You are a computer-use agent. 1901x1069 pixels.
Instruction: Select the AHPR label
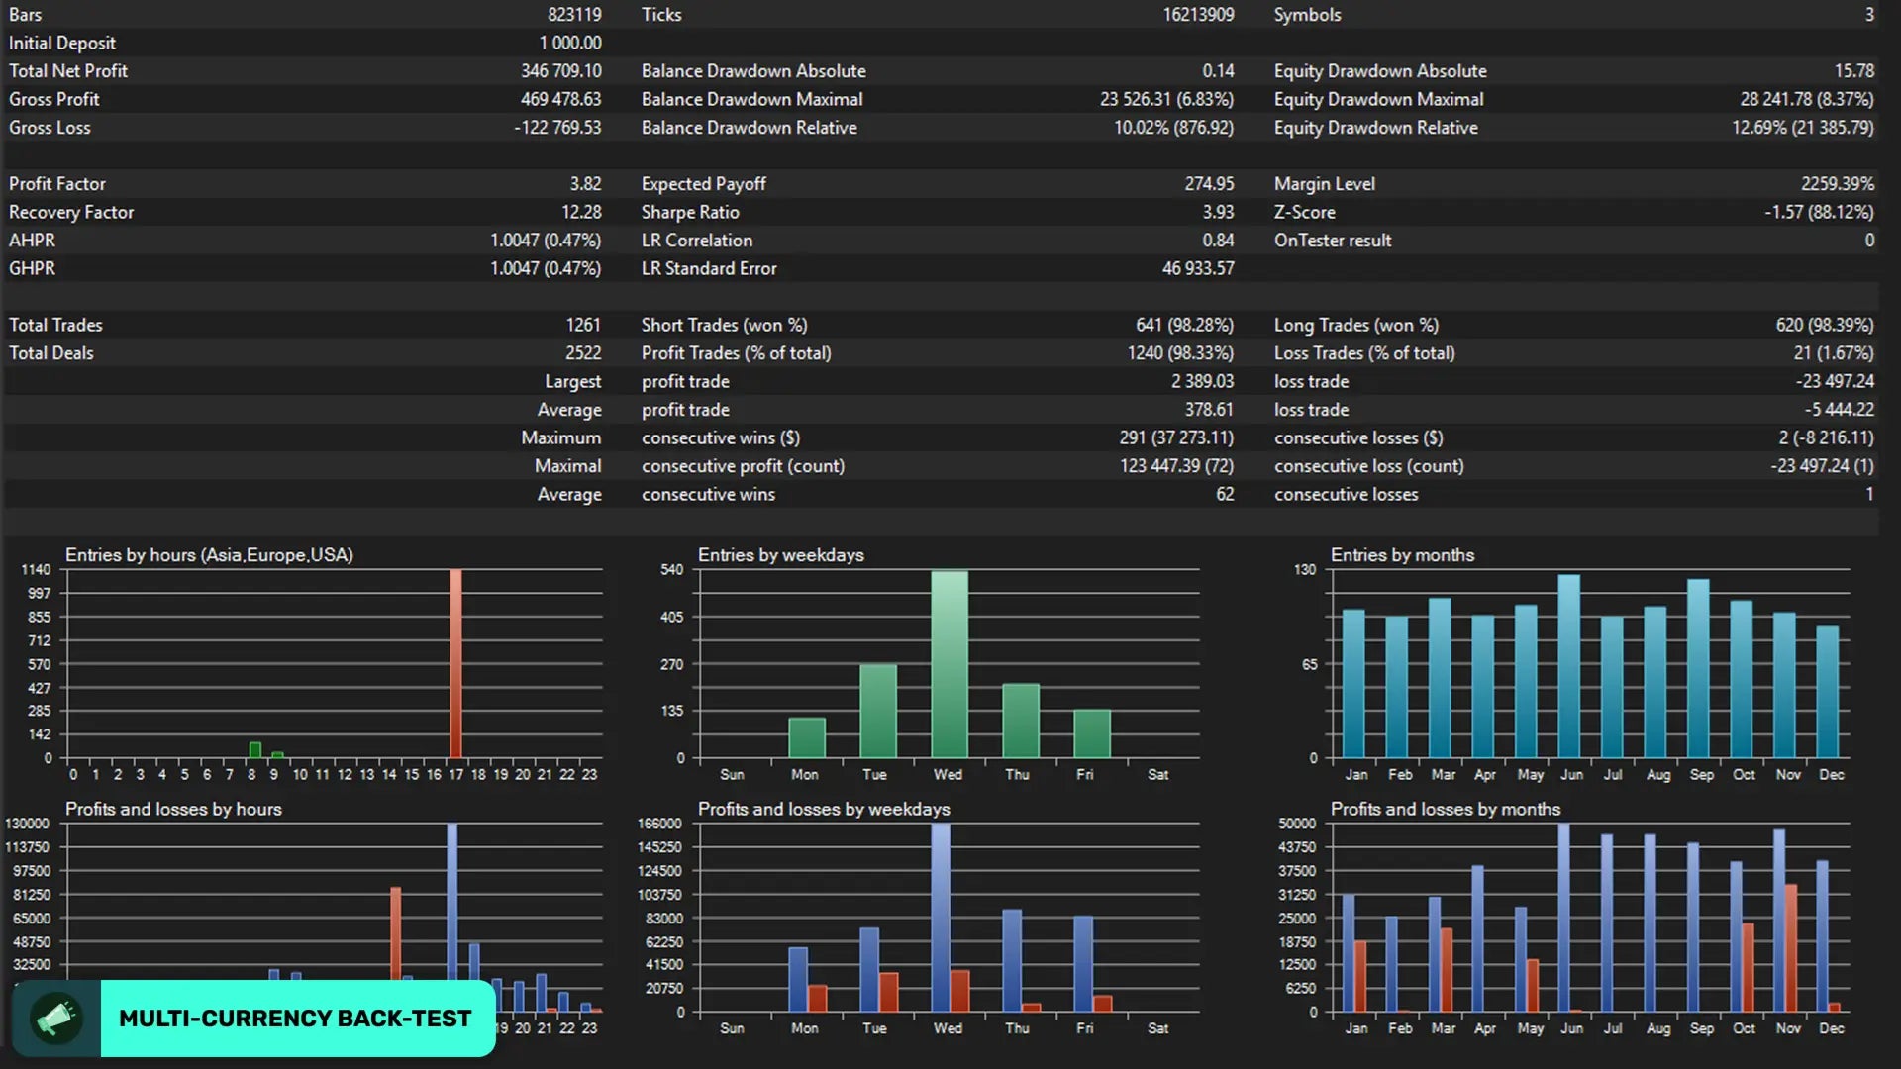(32, 241)
